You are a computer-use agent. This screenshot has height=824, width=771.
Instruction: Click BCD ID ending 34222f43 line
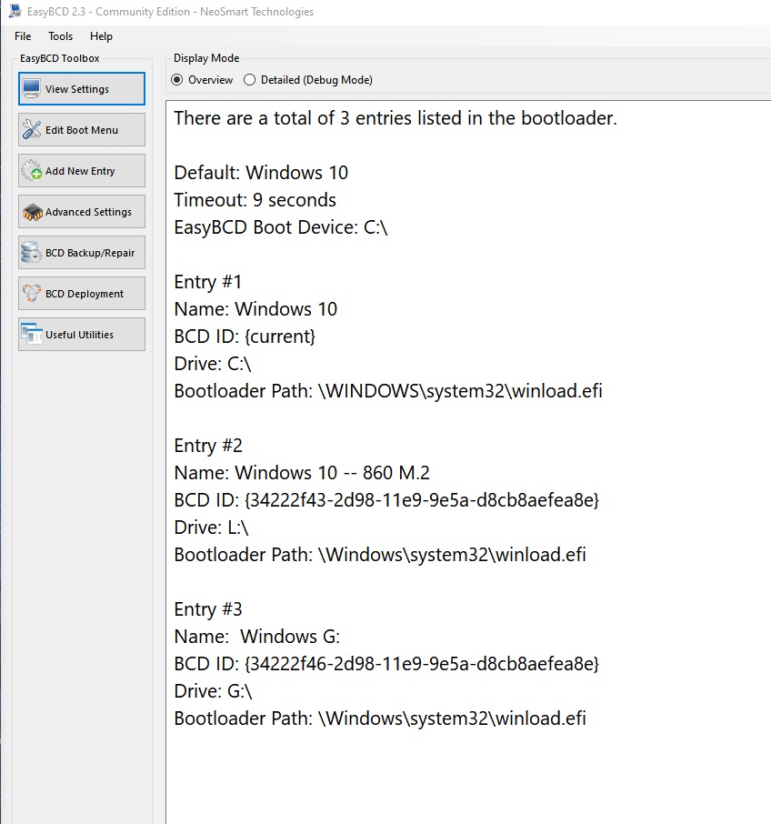coord(386,499)
